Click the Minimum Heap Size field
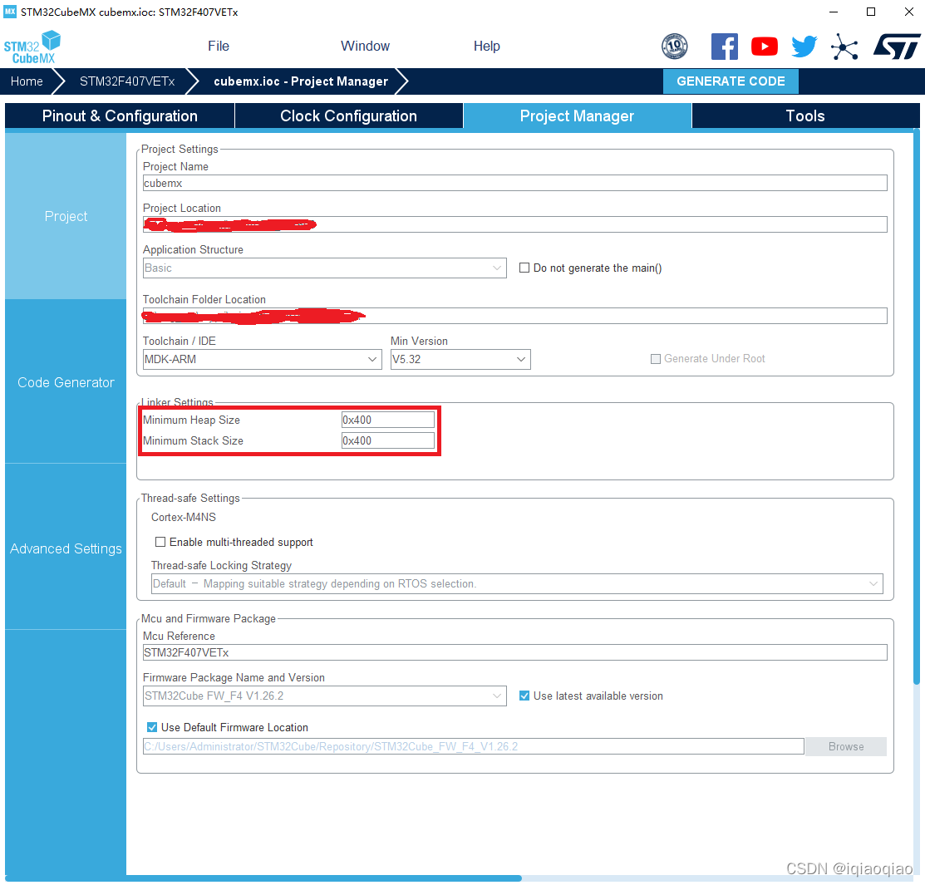This screenshot has height=885, width=925. pos(388,420)
